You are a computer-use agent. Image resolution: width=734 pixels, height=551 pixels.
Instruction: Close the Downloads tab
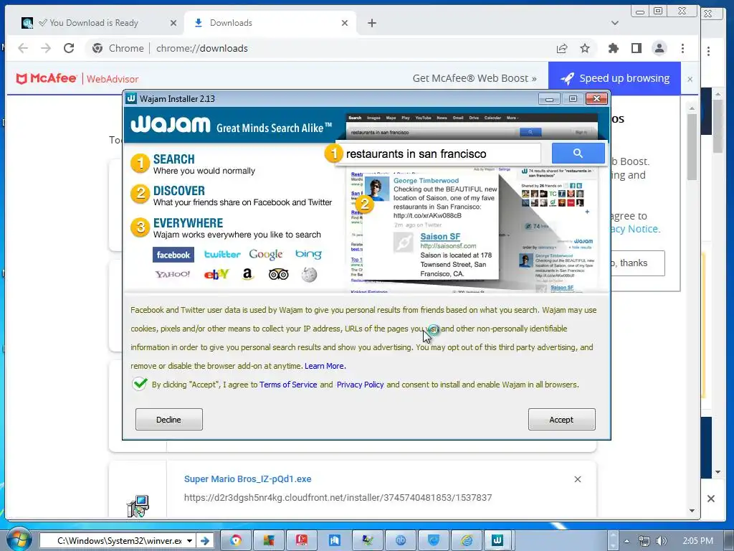pyautogui.click(x=345, y=23)
